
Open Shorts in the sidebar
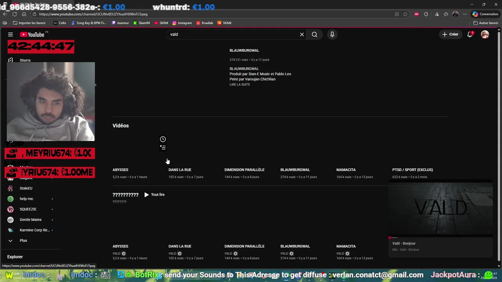(x=25, y=60)
